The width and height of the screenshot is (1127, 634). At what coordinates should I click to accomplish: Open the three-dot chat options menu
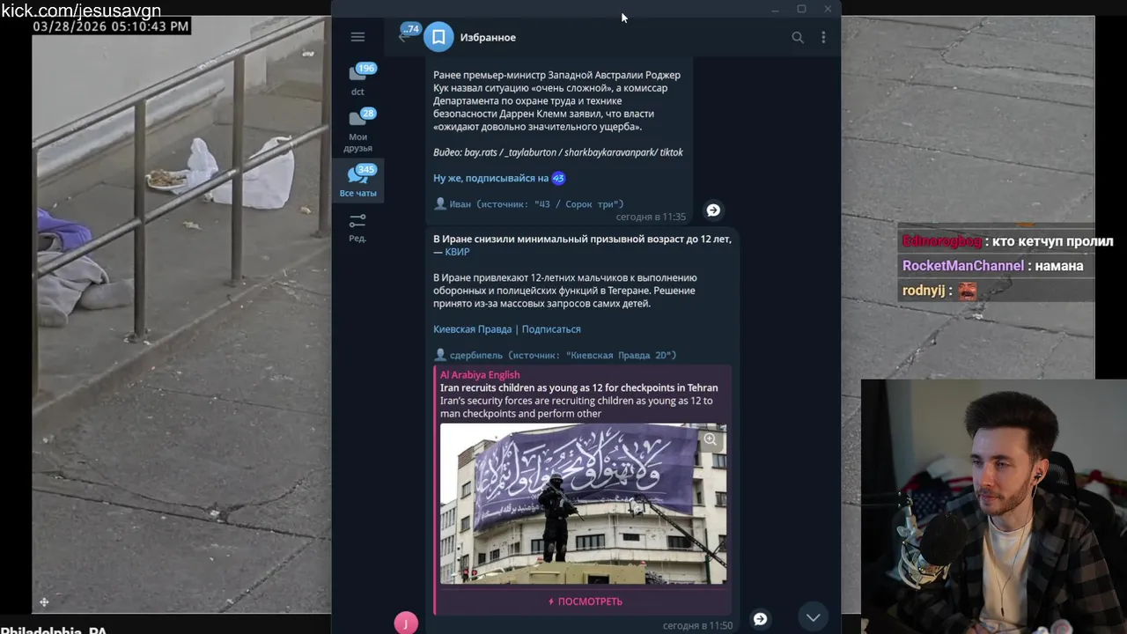823,37
